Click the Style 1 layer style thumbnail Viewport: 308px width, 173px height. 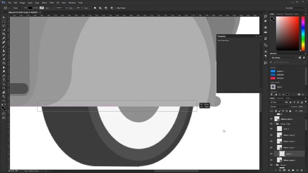click(x=273, y=86)
